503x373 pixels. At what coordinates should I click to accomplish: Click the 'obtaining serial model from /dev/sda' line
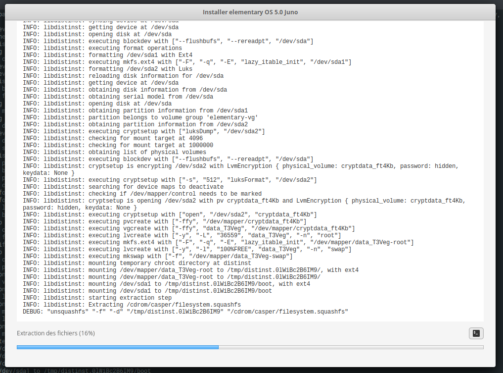[118, 97]
